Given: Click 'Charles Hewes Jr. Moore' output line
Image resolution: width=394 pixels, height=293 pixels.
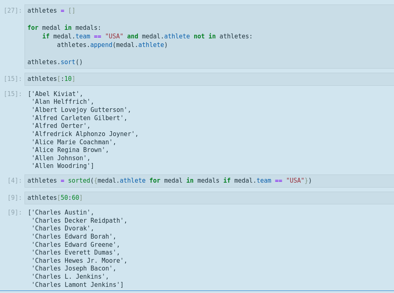Looking at the screenshot, I should click(79, 261).
